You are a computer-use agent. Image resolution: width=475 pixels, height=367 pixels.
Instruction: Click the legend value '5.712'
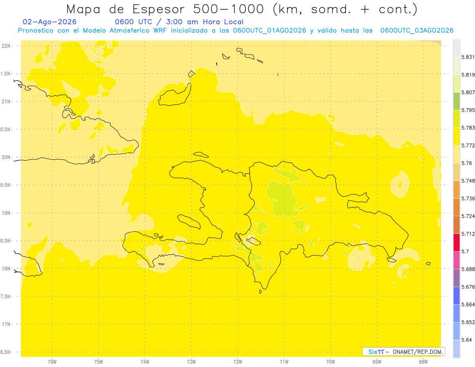click(468, 234)
